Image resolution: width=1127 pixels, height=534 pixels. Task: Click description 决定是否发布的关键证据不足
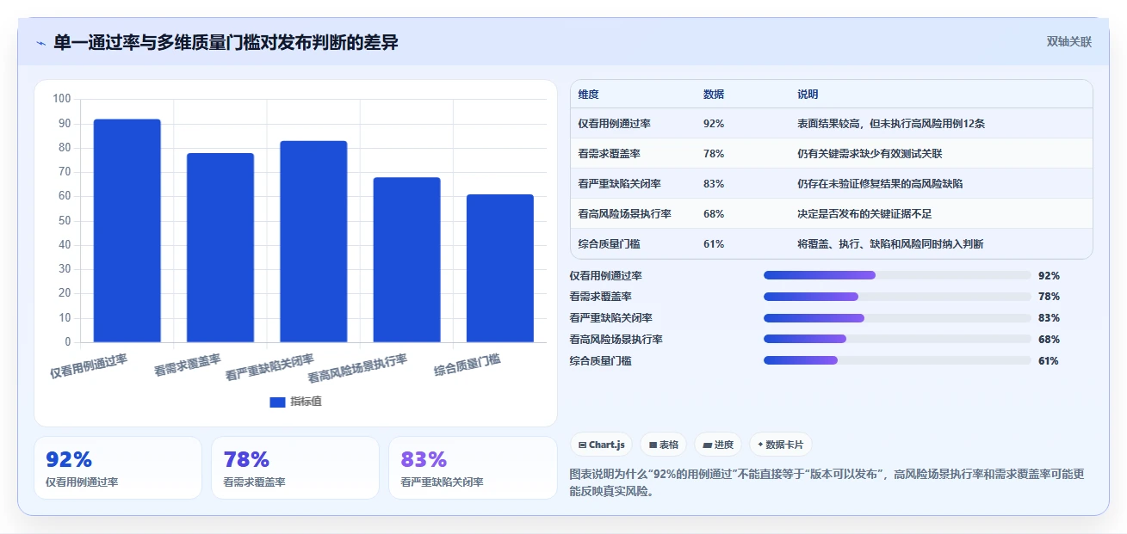click(x=865, y=214)
